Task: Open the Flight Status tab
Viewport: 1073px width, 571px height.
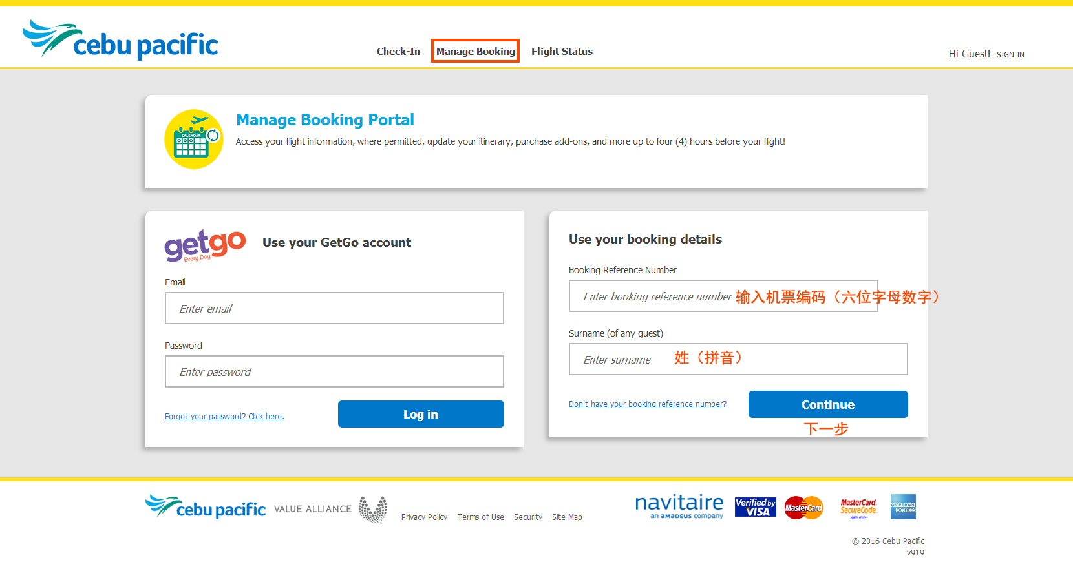Action: pos(562,52)
